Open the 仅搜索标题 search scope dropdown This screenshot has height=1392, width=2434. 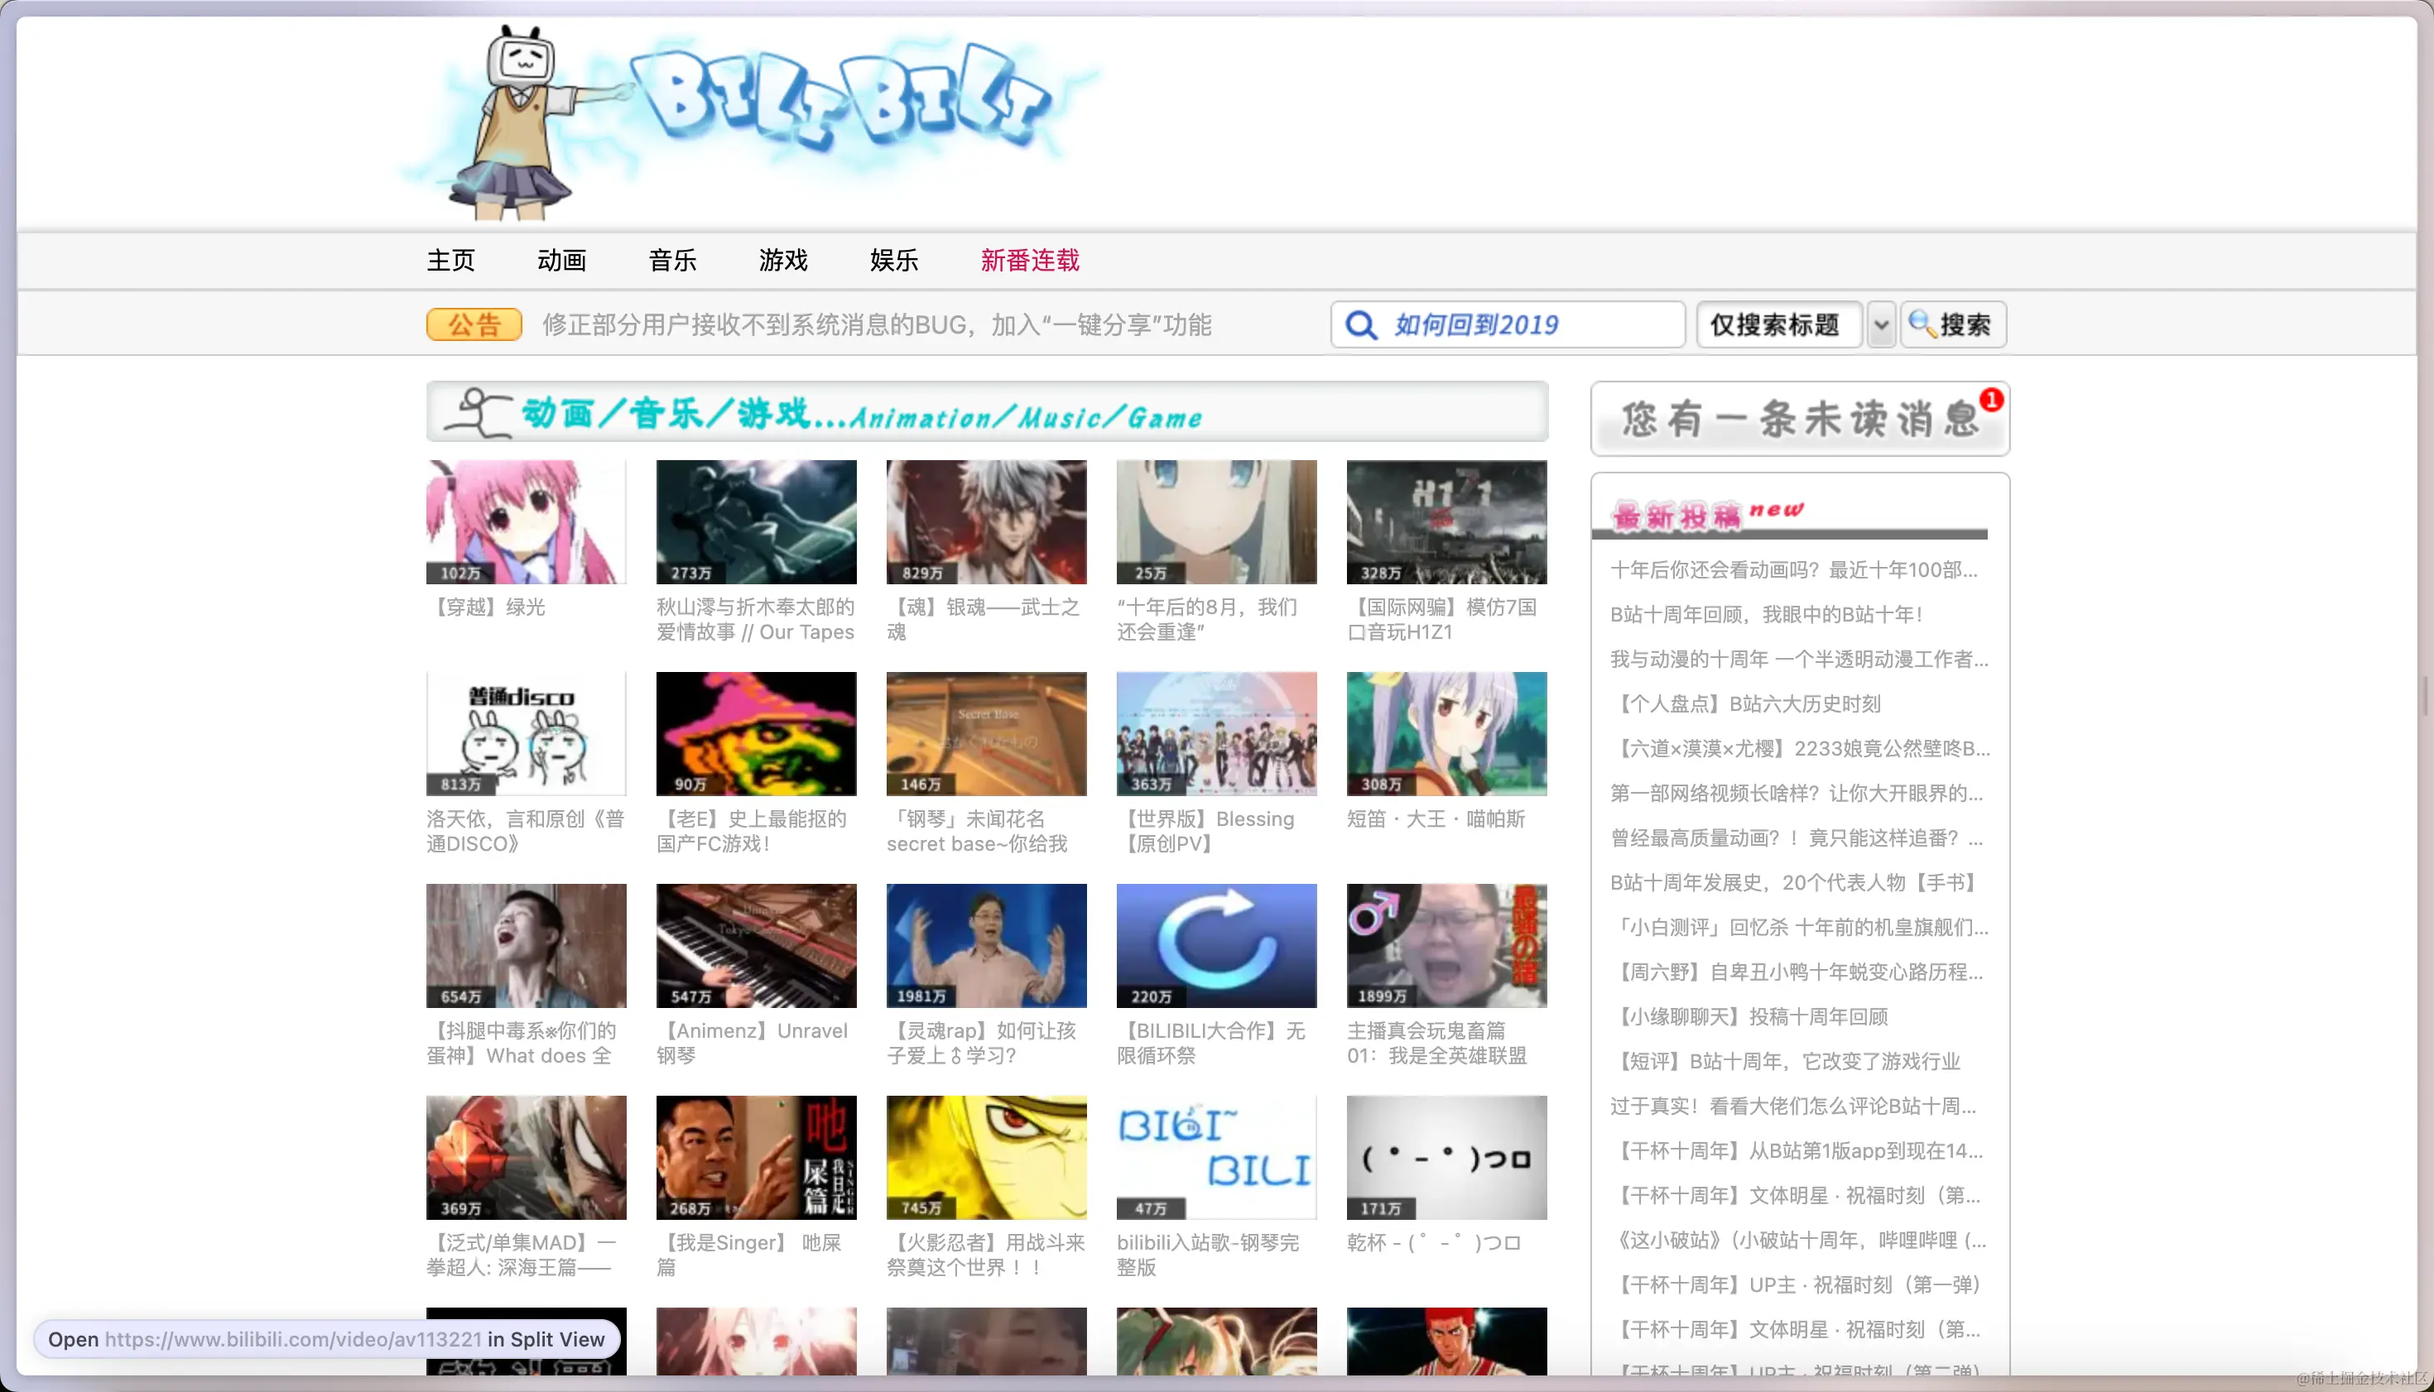1779,325
